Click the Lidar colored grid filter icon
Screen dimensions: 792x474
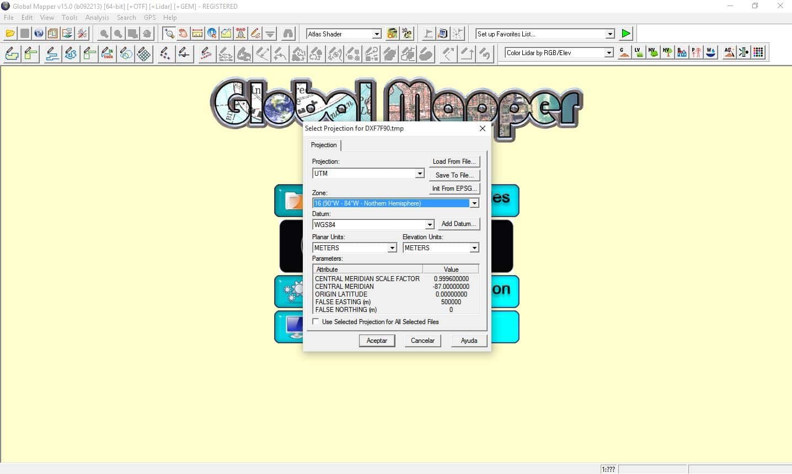pyautogui.click(x=758, y=52)
